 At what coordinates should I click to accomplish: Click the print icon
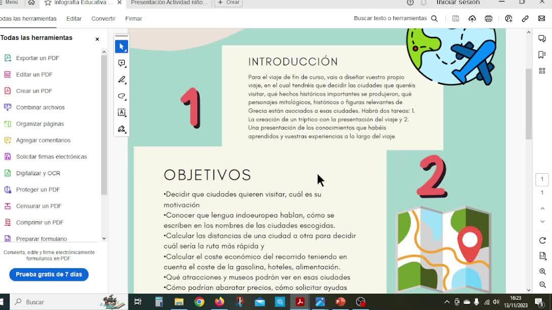coord(488,19)
